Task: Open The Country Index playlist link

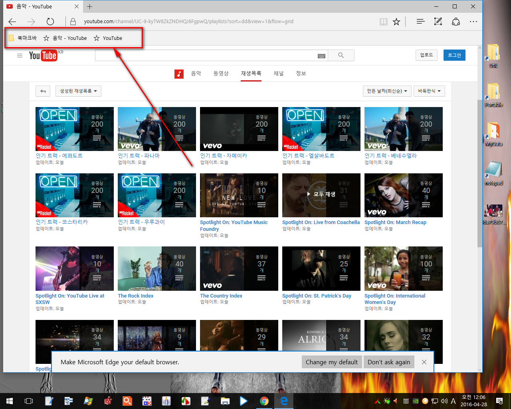Action: coord(221,296)
